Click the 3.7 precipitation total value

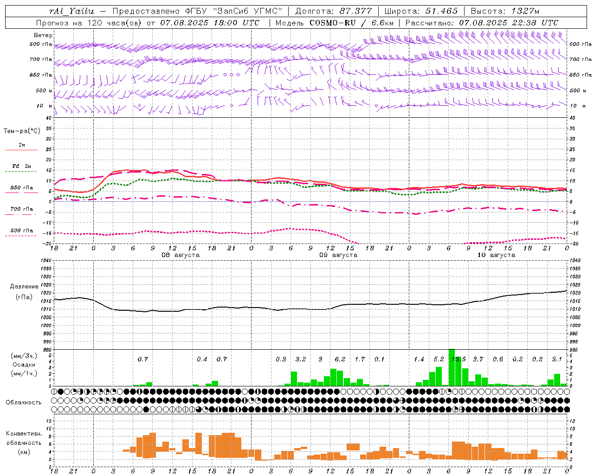[x=478, y=359]
